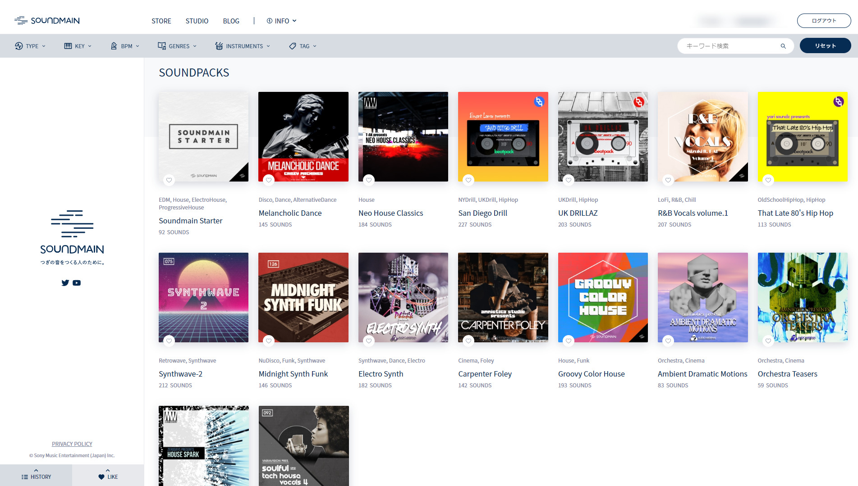Like the R&B Vocals volume.1 pack
The height and width of the screenshot is (486, 858).
tap(669, 180)
